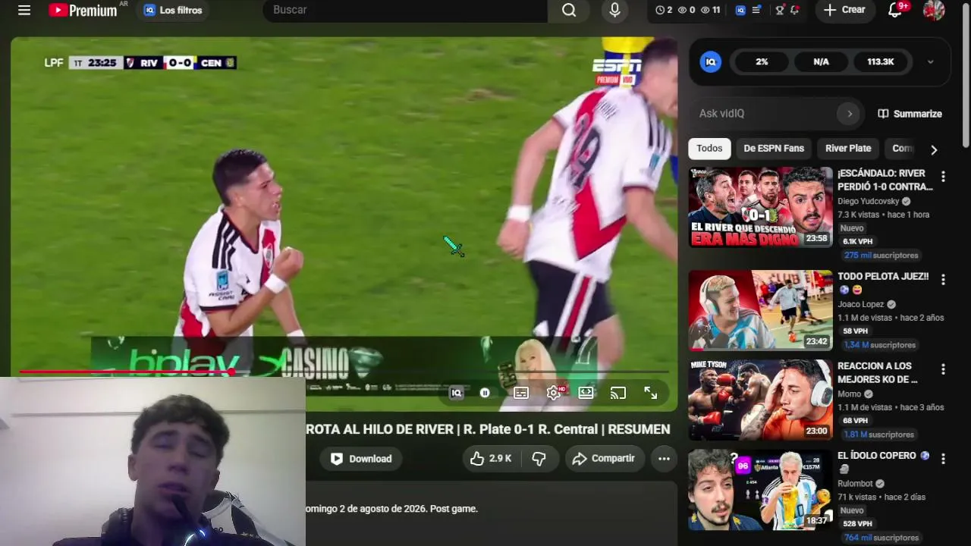Click the 2% vidIQ stat pill
Viewport: 971px width, 546px height.
click(762, 62)
